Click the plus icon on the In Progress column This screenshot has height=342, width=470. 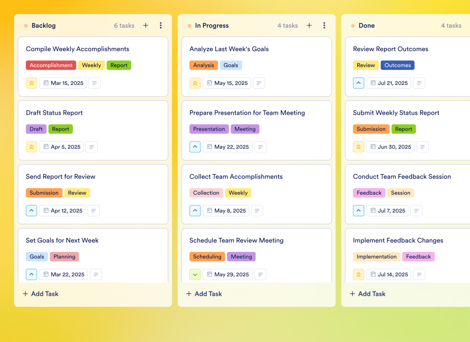click(309, 25)
